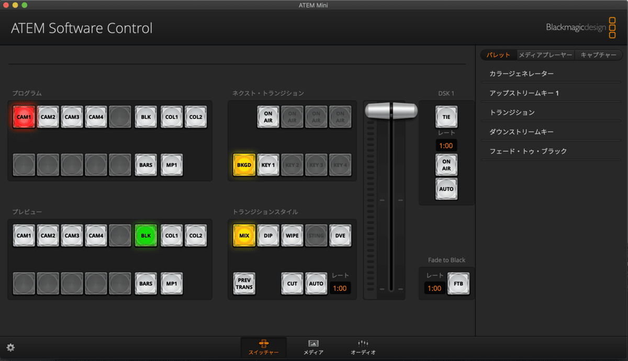Select BLK on the Program bus
This screenshot has width=628, height=361.
click(146, 117)
